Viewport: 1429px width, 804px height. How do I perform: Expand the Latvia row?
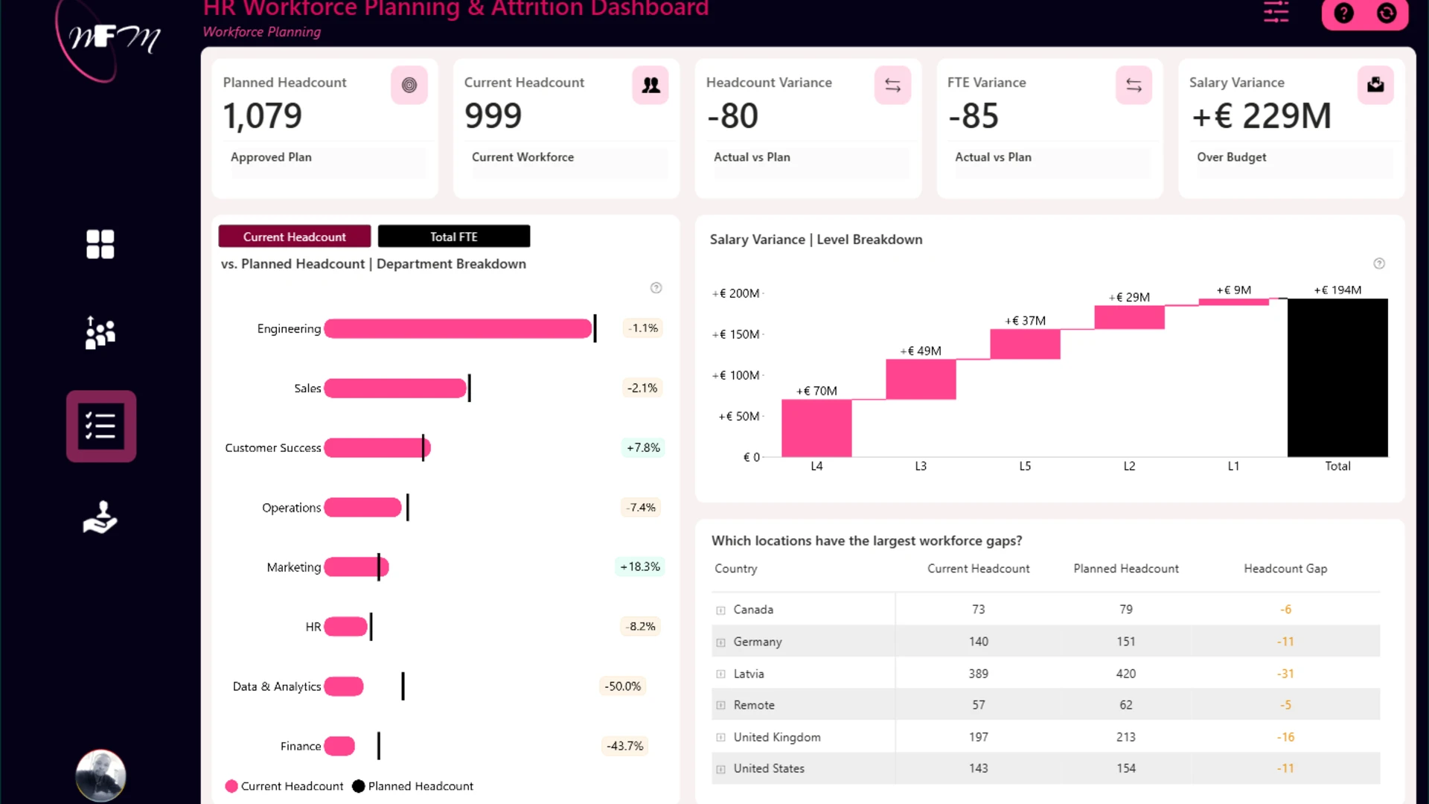point(720,674)
